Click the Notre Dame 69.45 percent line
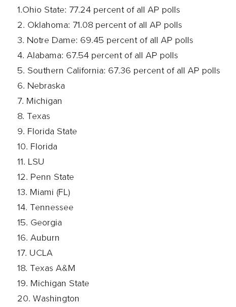This screenshot has height=307, width=236. pyautogui.click(x=105, y=40)
